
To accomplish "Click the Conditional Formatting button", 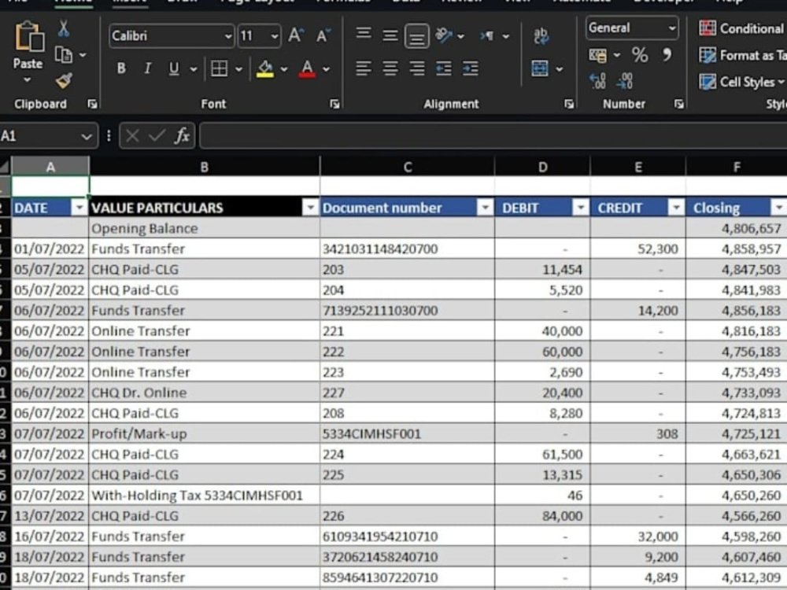I will 742,28.
